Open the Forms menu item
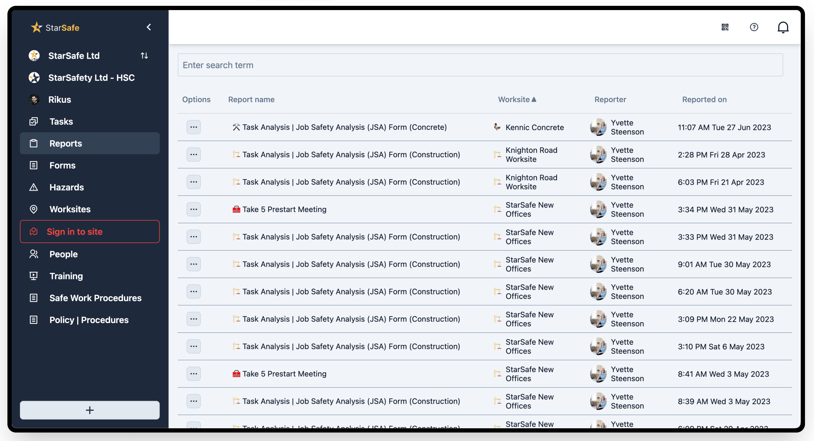Viewport: 814px width, 441px height. coord(63,165)
